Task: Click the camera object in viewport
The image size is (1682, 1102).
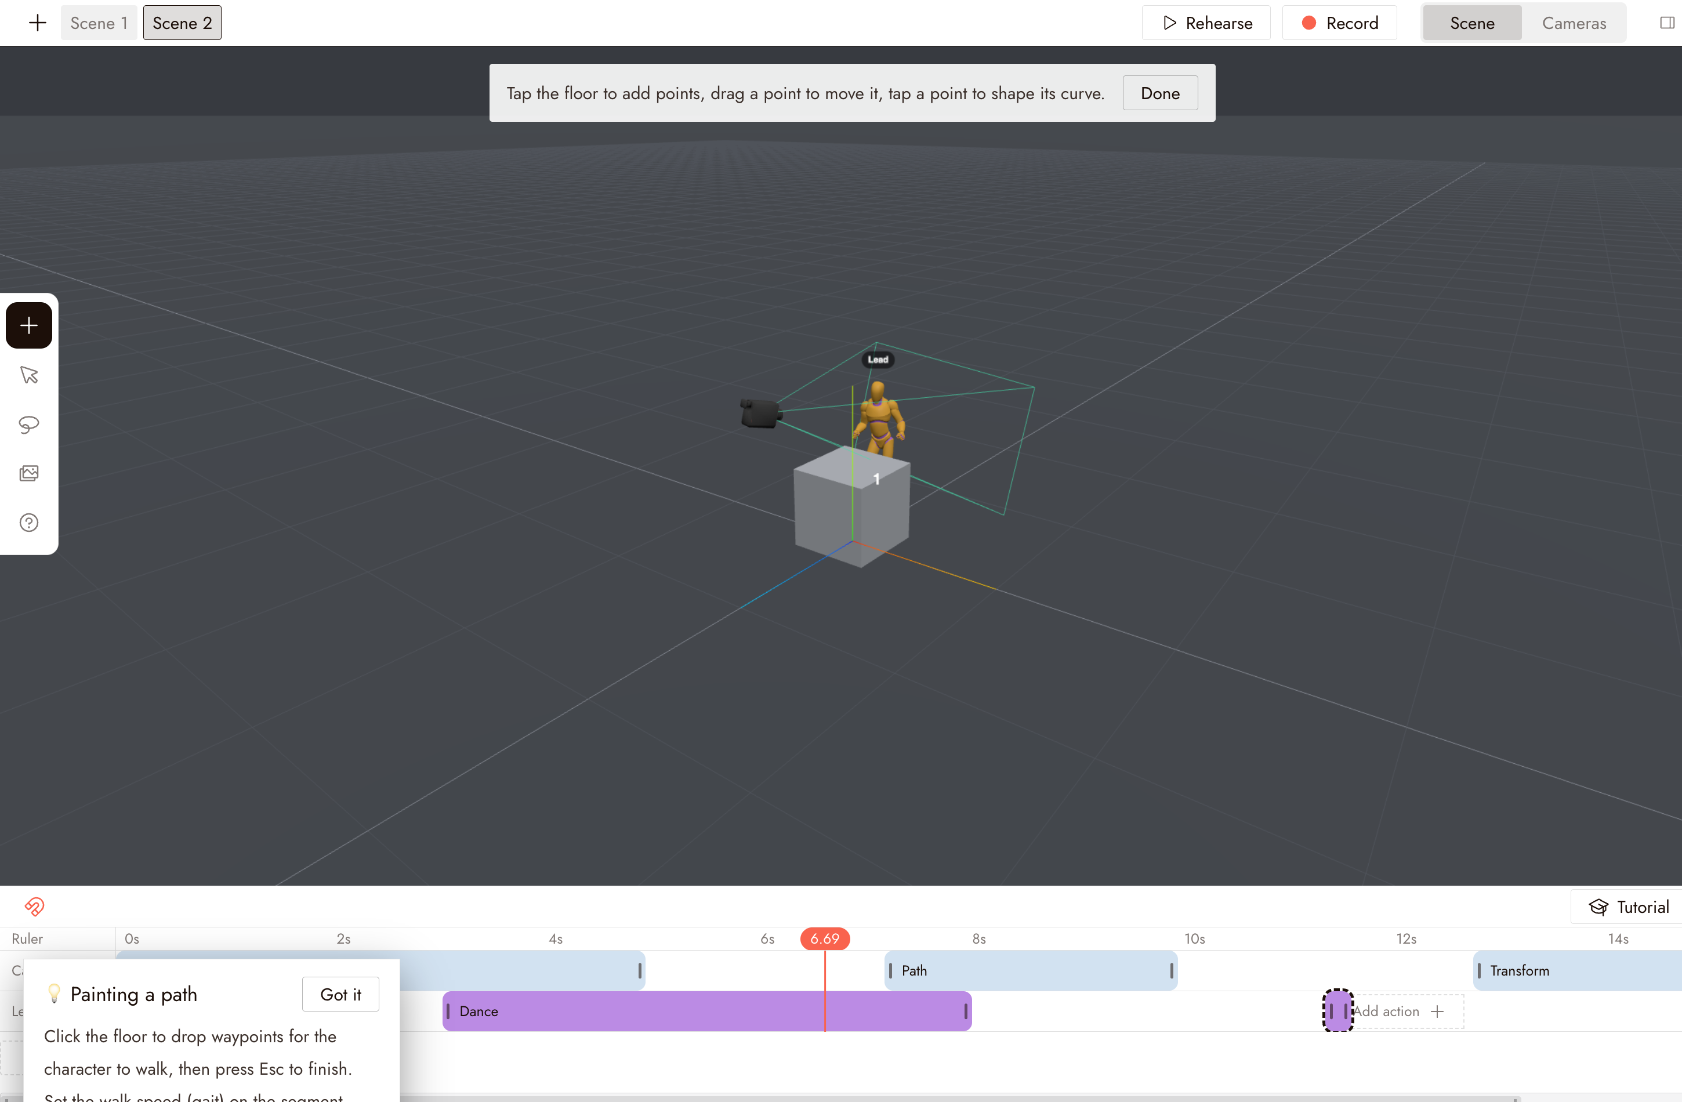Action: [760, 414]
